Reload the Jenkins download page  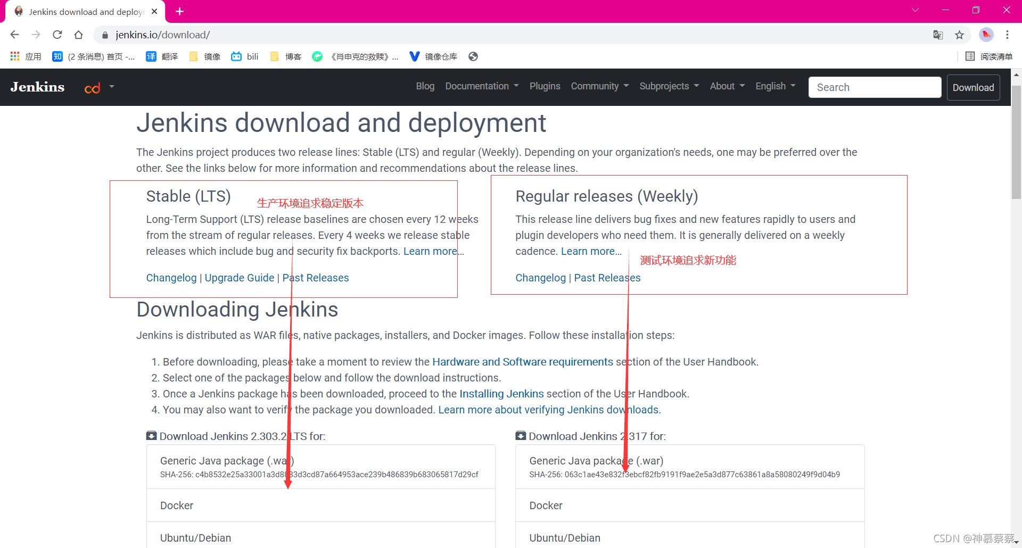[x=57, y=35]
